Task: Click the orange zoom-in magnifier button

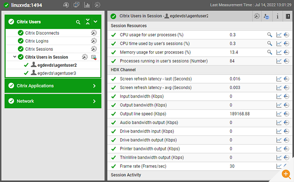Action: [x=286, y=174]
